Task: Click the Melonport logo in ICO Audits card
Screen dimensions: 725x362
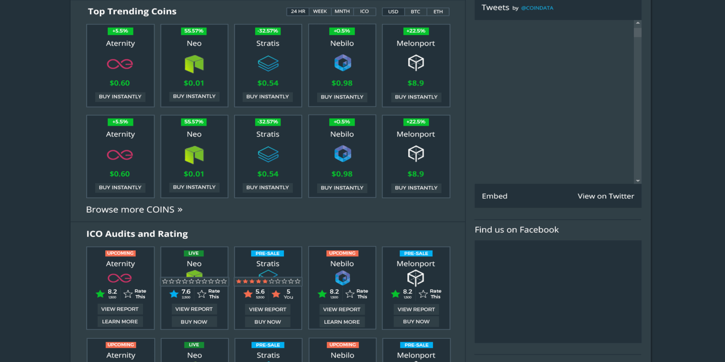Action: pos(416,278)
